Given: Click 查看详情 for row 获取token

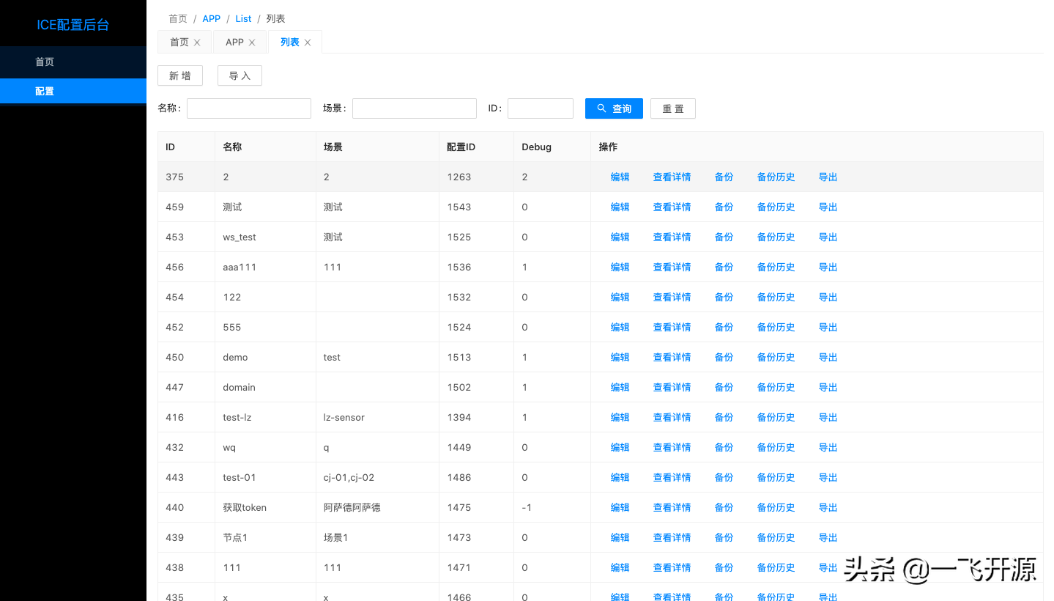Looking at the screenshot, I should coord(672,507).
